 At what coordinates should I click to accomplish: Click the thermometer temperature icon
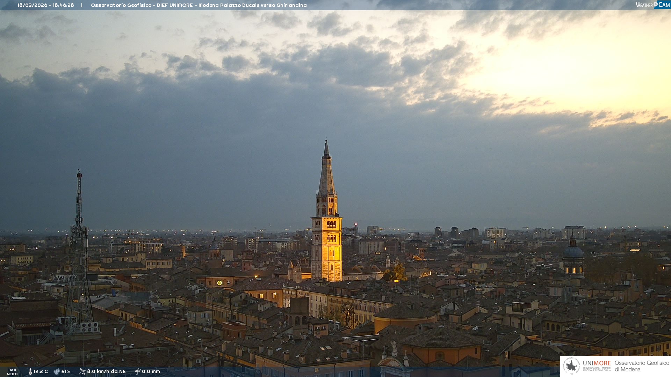pyautogui.click(x=30, y=371)
